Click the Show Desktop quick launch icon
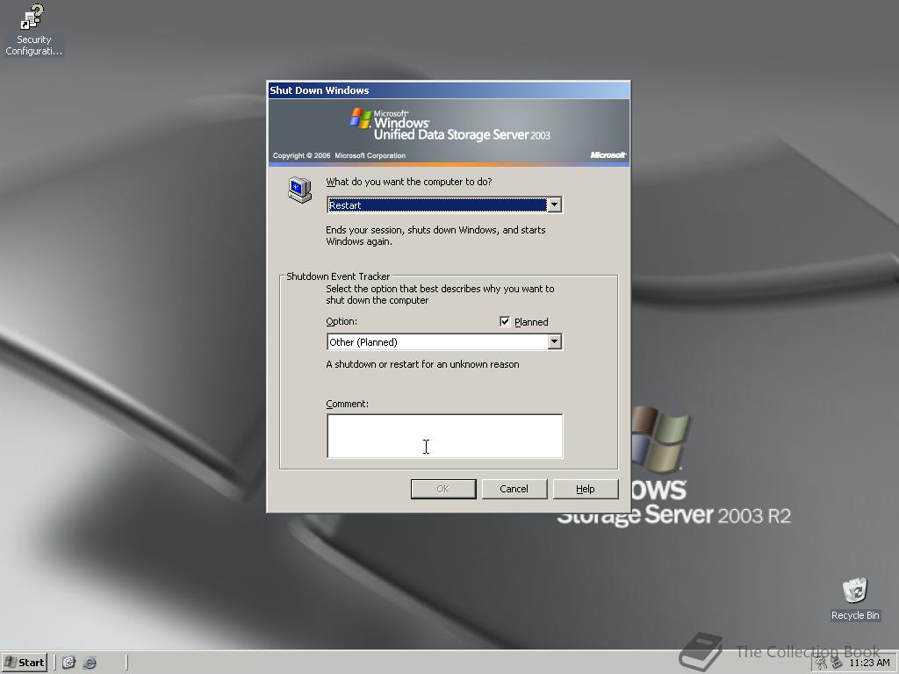899x674 pixels. click(x=68, y=663)
